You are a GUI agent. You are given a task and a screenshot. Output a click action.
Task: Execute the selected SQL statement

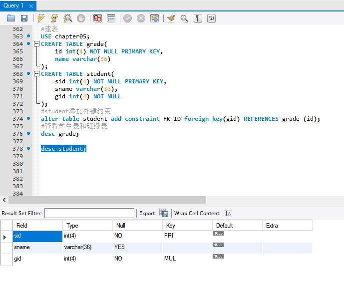coord(41,18)
